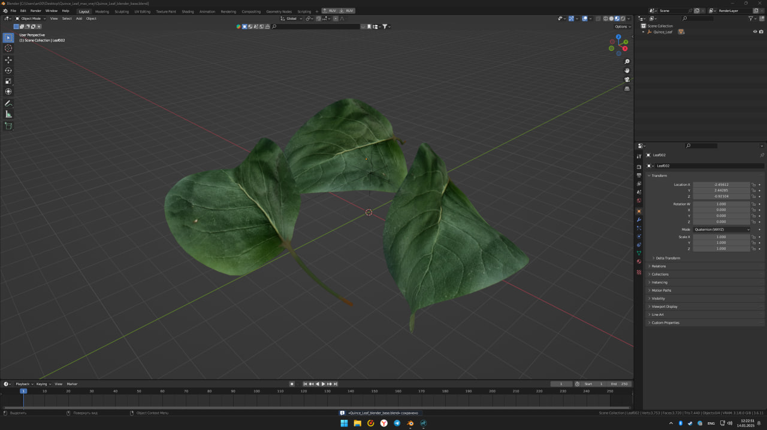The image size is (767, 430).
Task: Open the Modifiers wrench tab
Action: 639,220
